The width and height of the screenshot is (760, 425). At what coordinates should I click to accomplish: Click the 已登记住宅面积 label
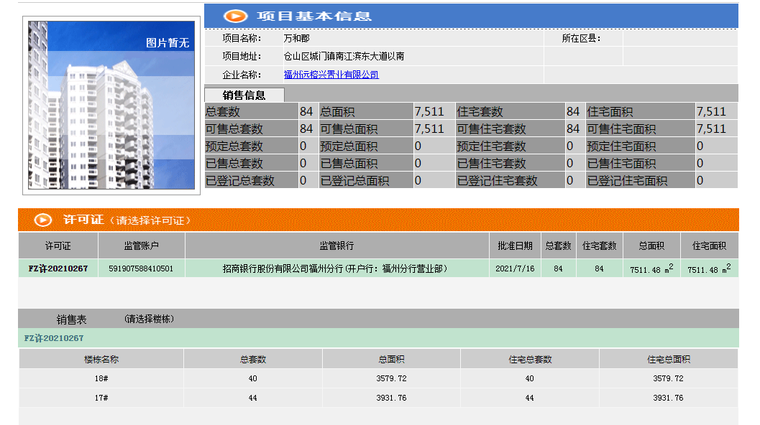(627, 181)
